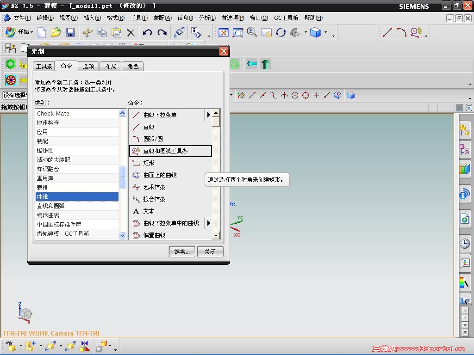Save the part with the floppy icon

click(x=70, y=32)
